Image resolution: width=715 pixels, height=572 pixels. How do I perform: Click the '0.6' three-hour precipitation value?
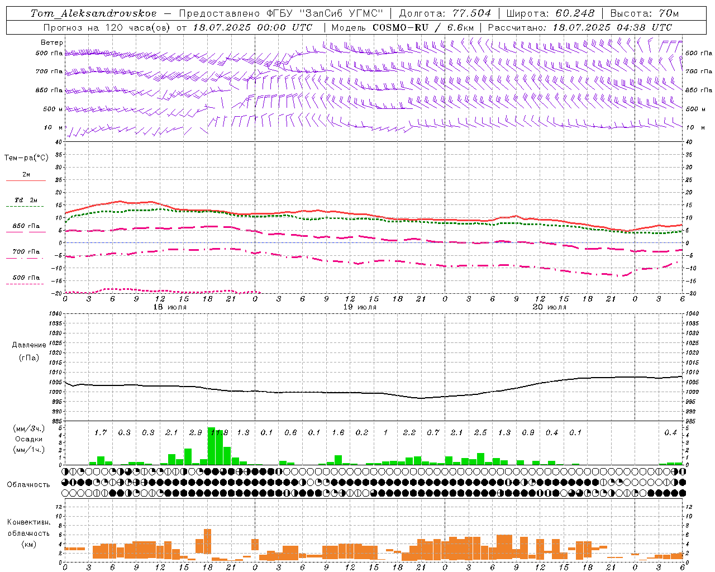point(290,433)
